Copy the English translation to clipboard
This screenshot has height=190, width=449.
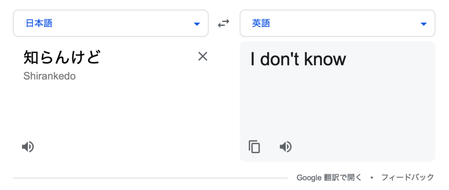[x=254, y=147]
